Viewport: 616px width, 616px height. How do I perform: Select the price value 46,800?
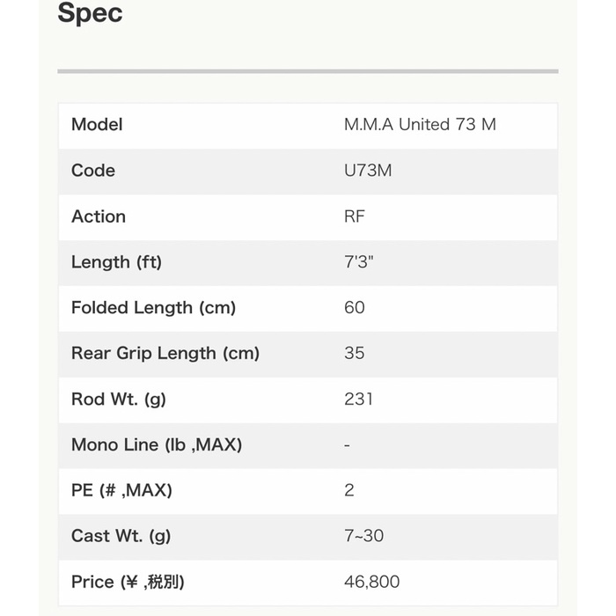click(371, 582)
